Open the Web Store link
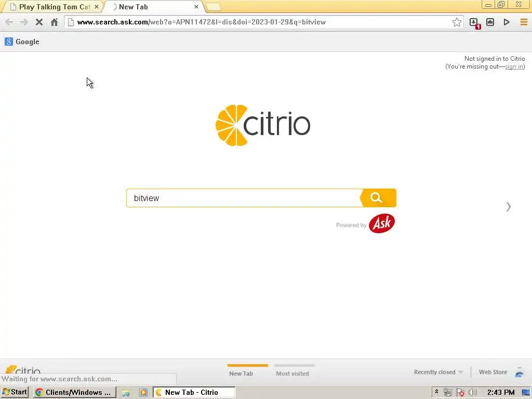Image resolution: width=532 pixels, height=399 pixels. coord(493,372)
